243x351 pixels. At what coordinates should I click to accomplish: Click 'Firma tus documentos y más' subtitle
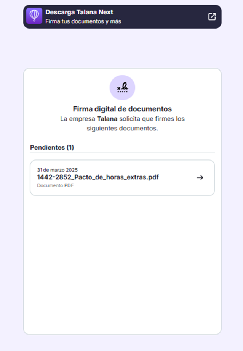(x=83, y=21)
